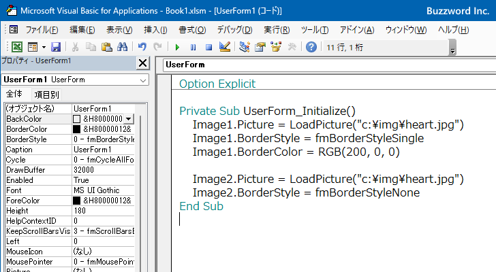Image resolution: width=496 pixels, height=272 pixels.
Task: Save the Book1.xlsm workbook via the toolbar
Action: click(x=56, y=48)
